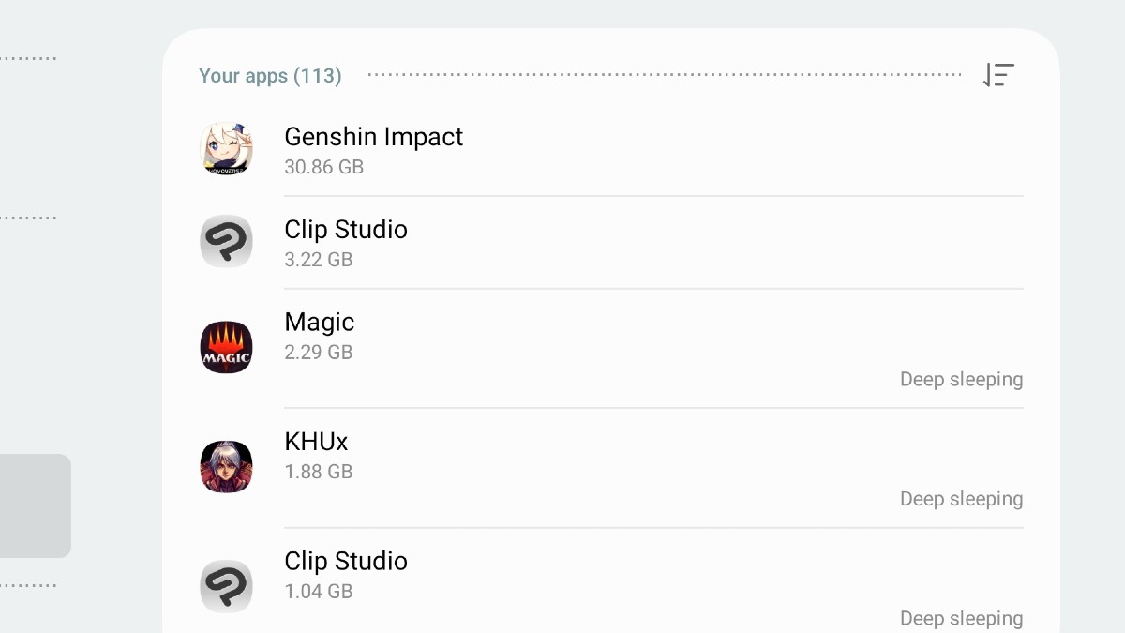This screenshot has width=1125, height=633.
Task: Click KHUx's Deep sleeping status label
Action: click(x=961, y=499)
